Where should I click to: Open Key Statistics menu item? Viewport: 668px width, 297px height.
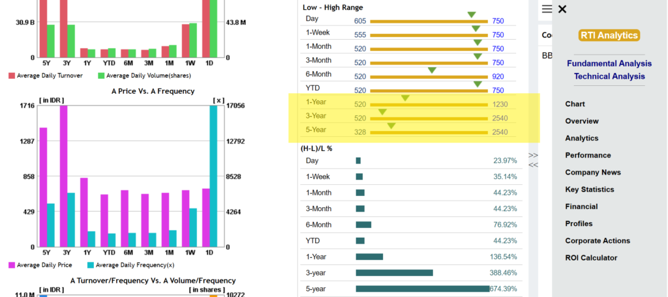[590, 190]
